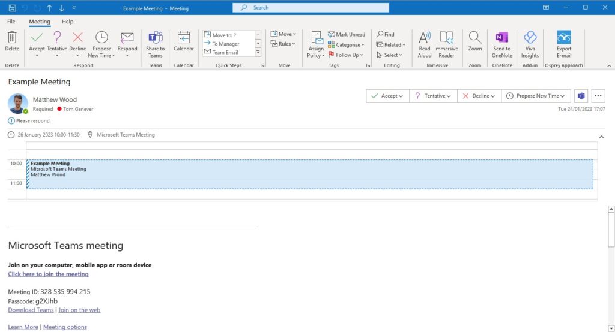Open Propose New Time dropdown in header
The image size is (615, 332).
[536, 96]
